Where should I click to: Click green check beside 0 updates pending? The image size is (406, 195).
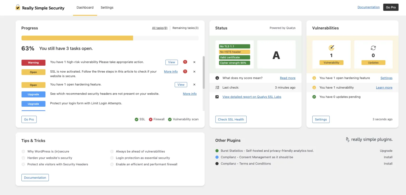click(x=314, y=97)
